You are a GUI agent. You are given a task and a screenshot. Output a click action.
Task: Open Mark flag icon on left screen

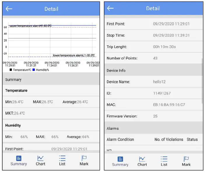pyautogui.click(x=84, y=158)
